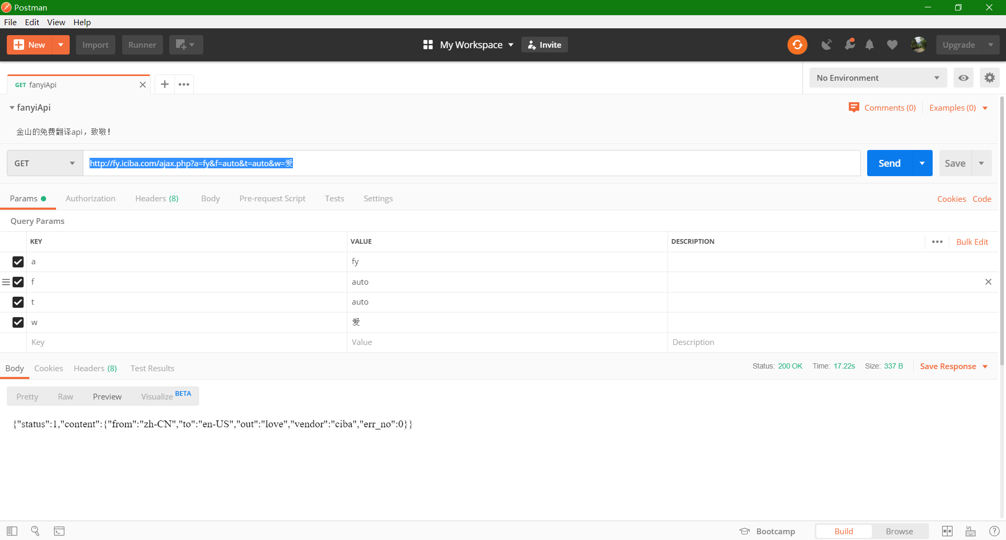Switch to Browse mode
The width and height of the screenshot is (1006, 540).
click(900, 531)
